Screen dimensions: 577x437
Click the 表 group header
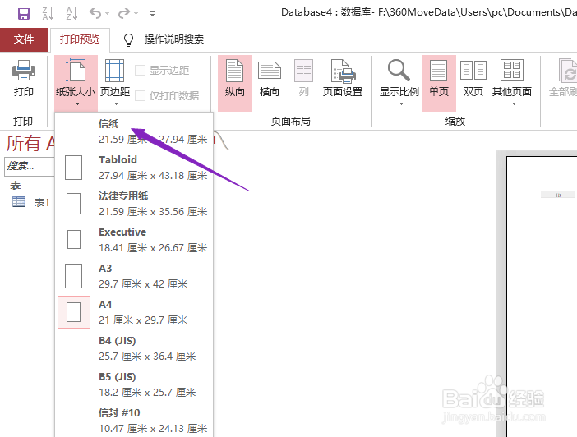pyautogui.click(x=16, y=185)
